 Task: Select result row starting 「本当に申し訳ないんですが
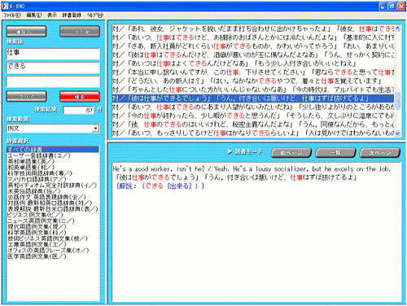253,72
